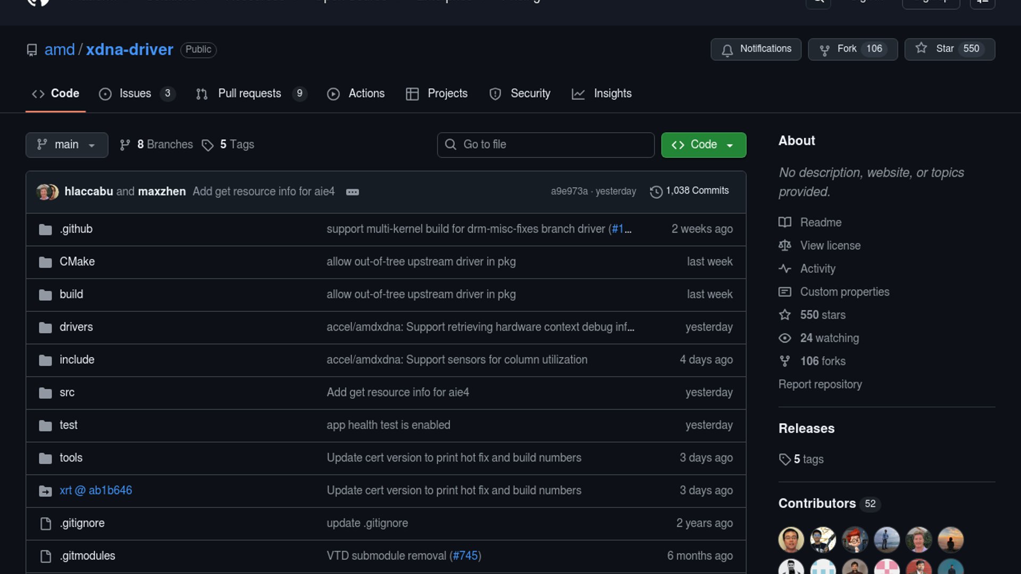The height and width of the screenshot is (574, 1021).
Task: Click the Notifications bell button
Action: pyautogui.click(x=756, y=49)
